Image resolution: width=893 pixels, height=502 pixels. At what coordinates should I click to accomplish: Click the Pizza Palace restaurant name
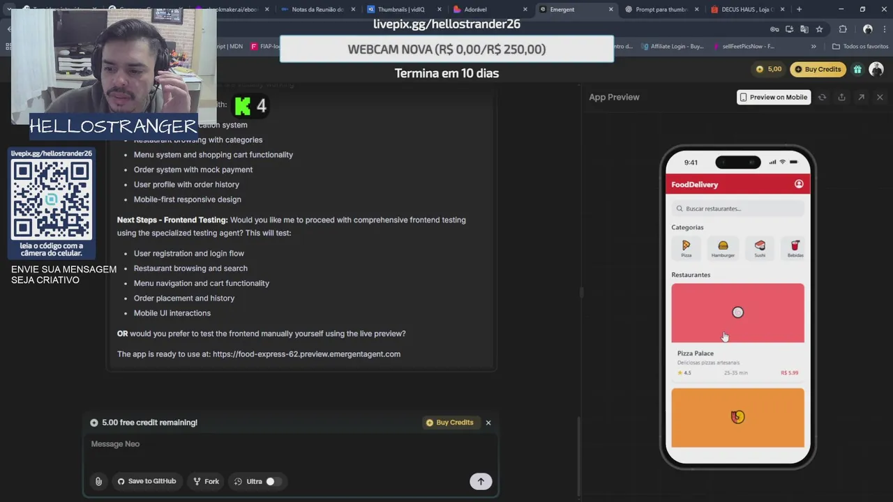(696, 353)
